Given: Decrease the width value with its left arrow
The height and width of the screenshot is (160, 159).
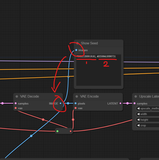Looking at the screenshot, I should pyautogui.click(x=139, y=114).
